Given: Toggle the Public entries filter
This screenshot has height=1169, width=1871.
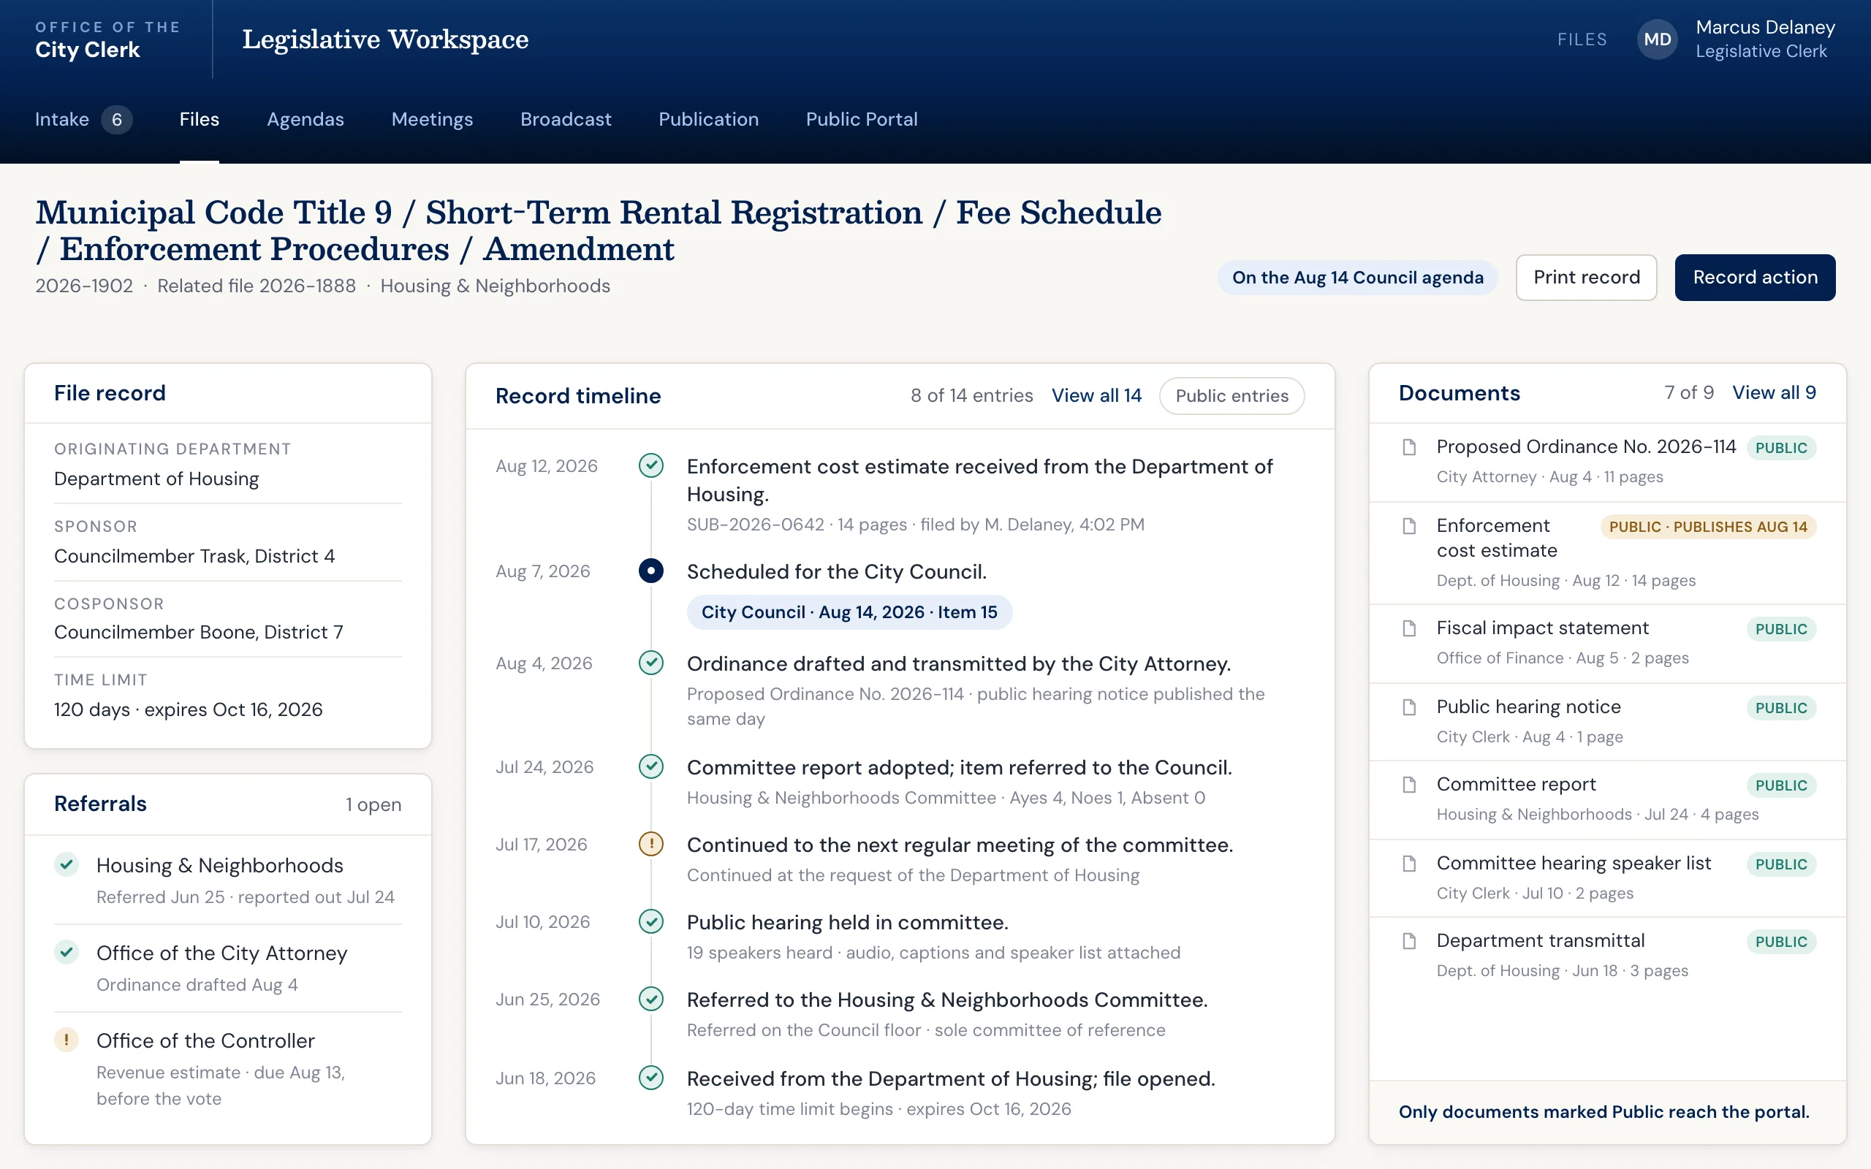Looking at the screenshot, I should coord(1231,396).
